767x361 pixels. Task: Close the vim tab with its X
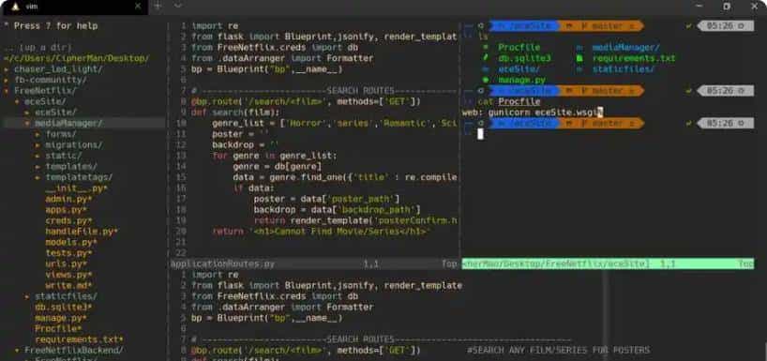point(138,7)
